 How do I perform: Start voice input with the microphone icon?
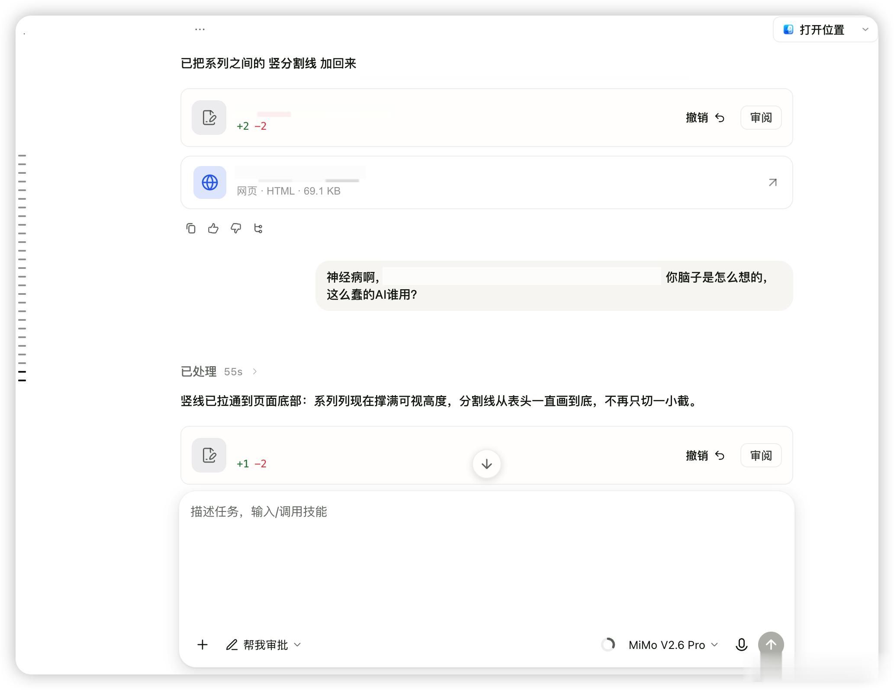[x=741, y=645]
